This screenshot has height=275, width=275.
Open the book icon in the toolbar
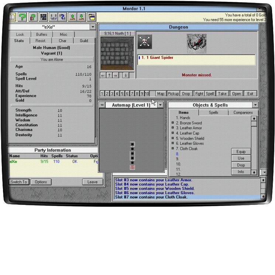coord(12,17)
